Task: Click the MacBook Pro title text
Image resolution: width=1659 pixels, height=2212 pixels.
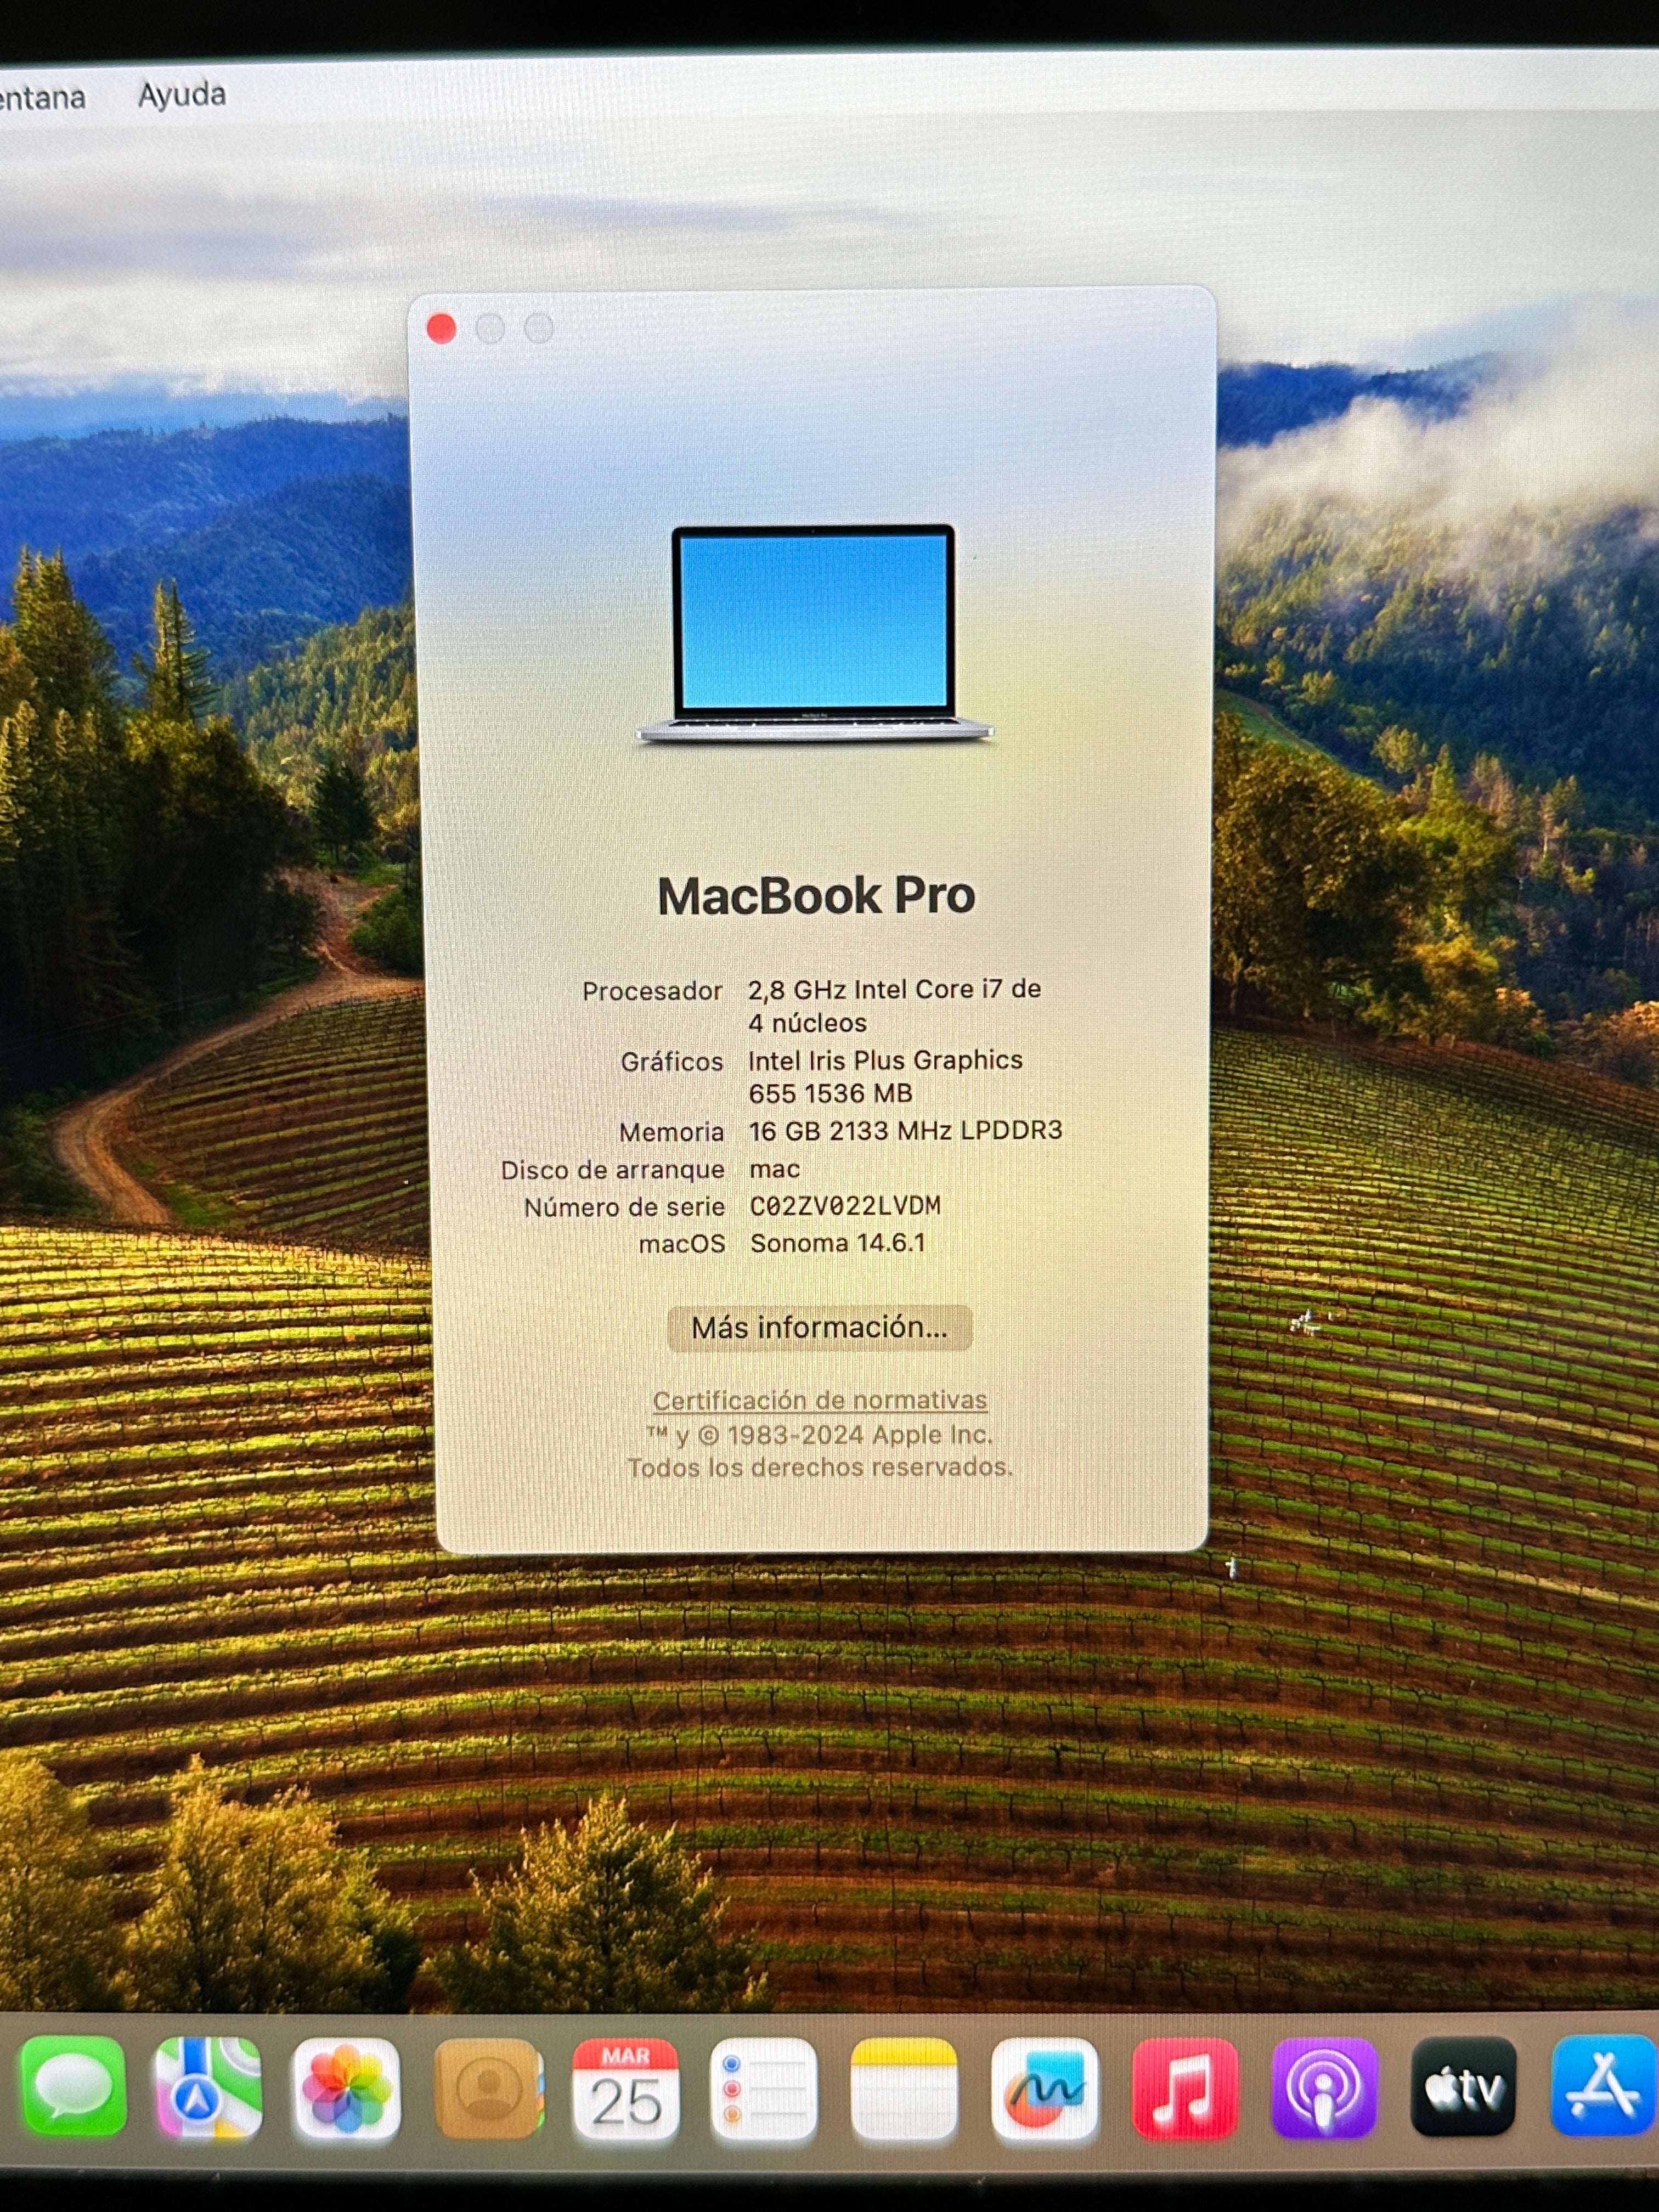Action: 816,896
